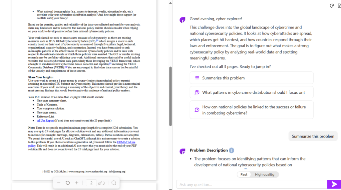Follow footnote [3] after VCDB

coord(66,67)
